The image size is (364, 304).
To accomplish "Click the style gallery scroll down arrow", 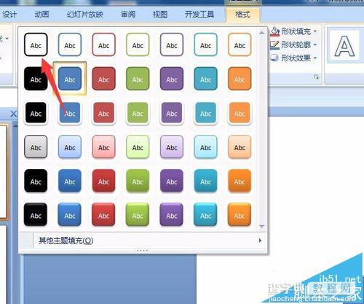I will [261, 226].
